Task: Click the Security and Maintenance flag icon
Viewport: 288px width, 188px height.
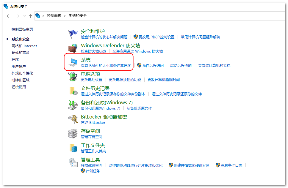Action: (73, 34)
